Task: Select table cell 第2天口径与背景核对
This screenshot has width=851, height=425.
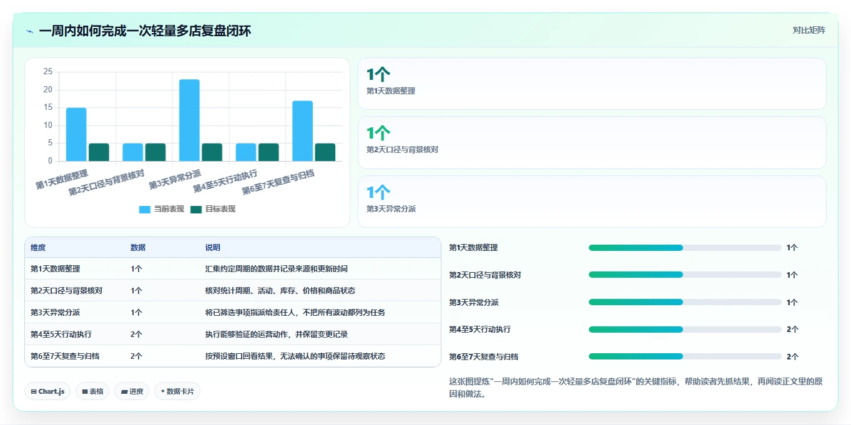Action: pyautogui.click(x=66, y=291)
